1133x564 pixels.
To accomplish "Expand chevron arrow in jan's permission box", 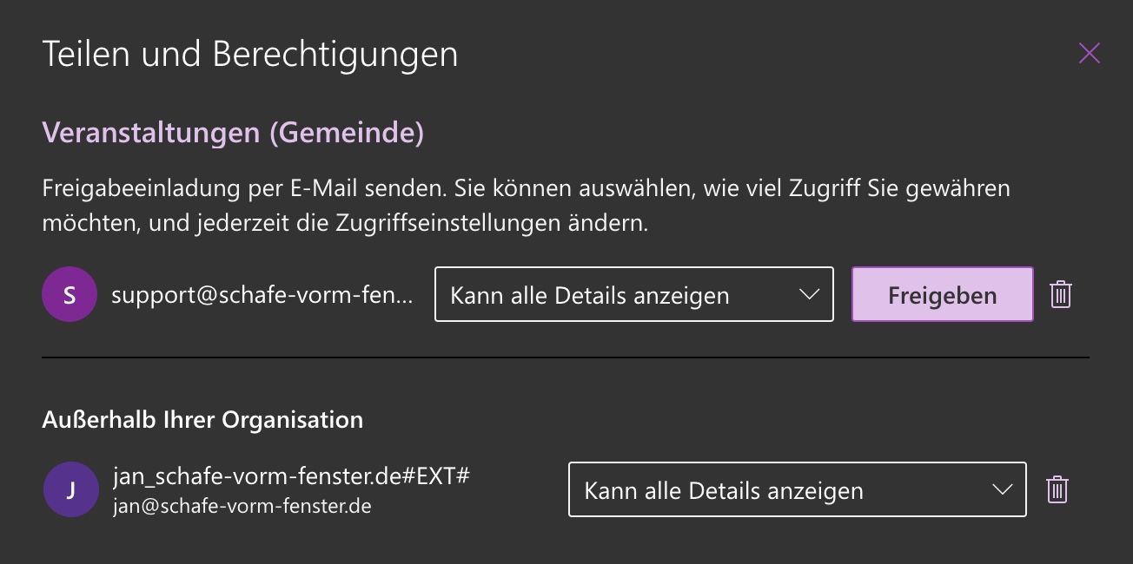I will pos(1002,489).
